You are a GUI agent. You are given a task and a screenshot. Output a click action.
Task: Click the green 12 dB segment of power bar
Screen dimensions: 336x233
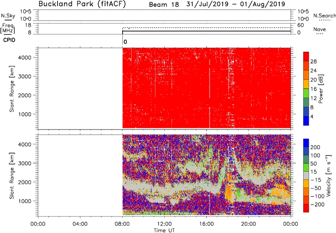(x=306, y=93)
